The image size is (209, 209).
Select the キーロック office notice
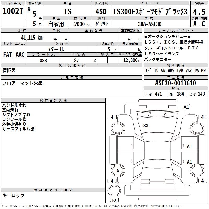[13, 195]
